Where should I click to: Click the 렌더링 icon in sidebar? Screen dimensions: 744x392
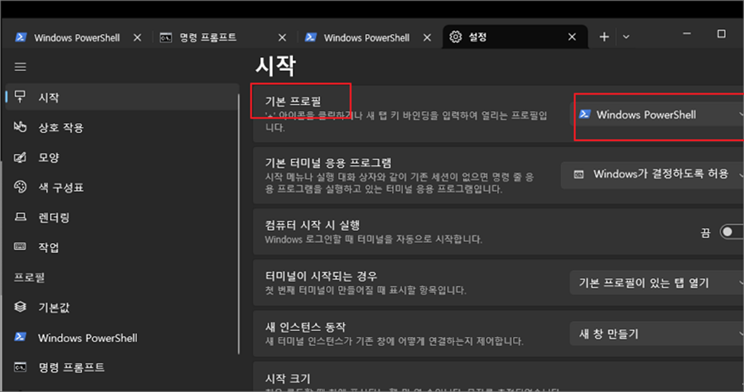click(20, 217)
